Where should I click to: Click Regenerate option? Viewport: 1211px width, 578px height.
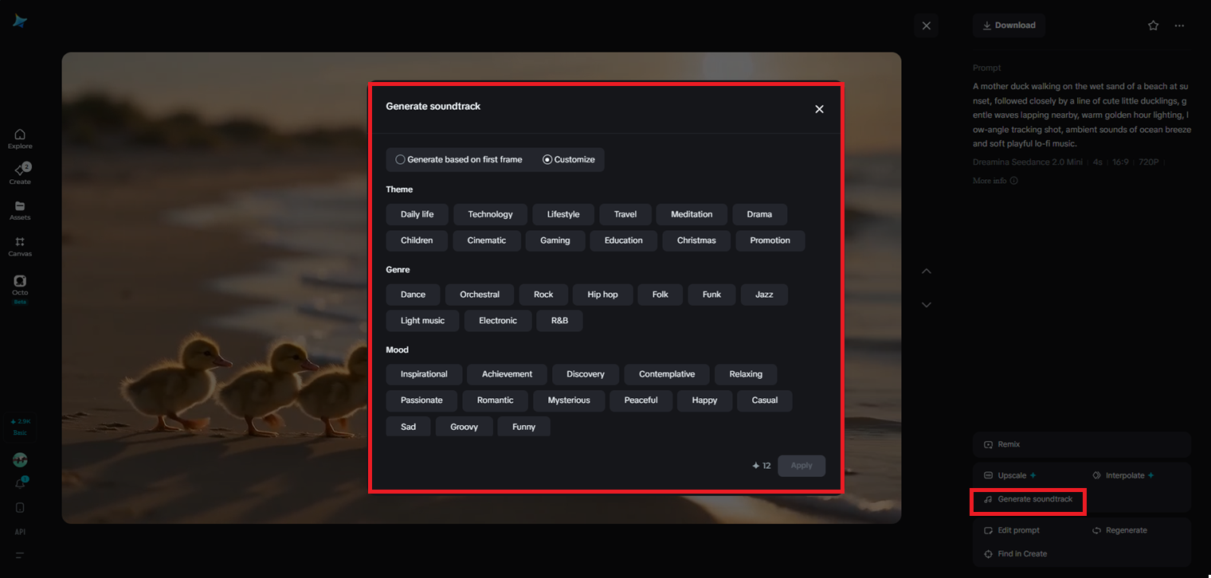[x=1119, y=530]
